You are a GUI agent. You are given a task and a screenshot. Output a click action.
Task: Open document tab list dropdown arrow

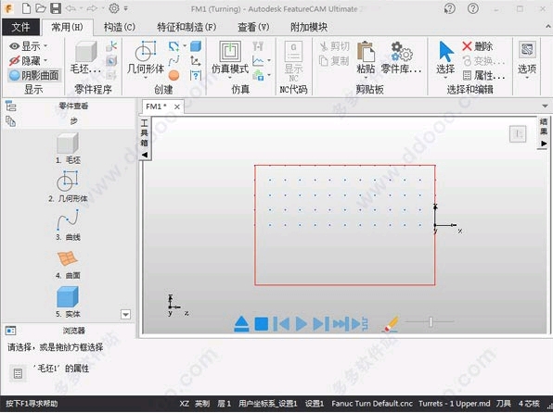click(x=545, y=106)
